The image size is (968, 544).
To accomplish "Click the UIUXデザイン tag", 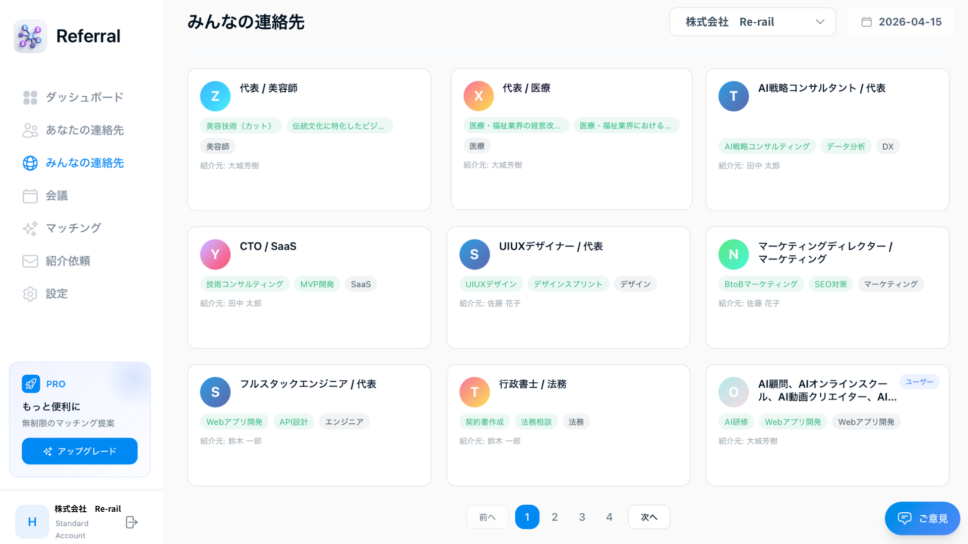I will pyautogui.click(x=491, y=284).
